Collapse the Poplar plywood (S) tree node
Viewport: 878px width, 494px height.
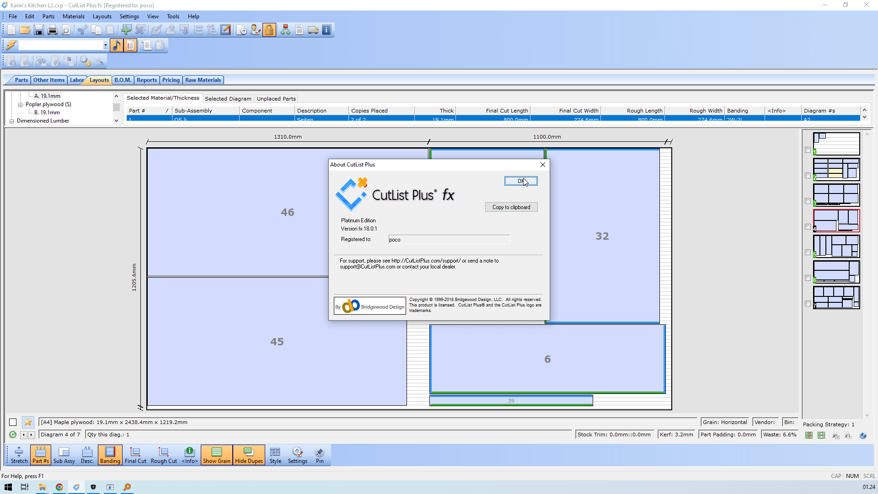point(20,105)
